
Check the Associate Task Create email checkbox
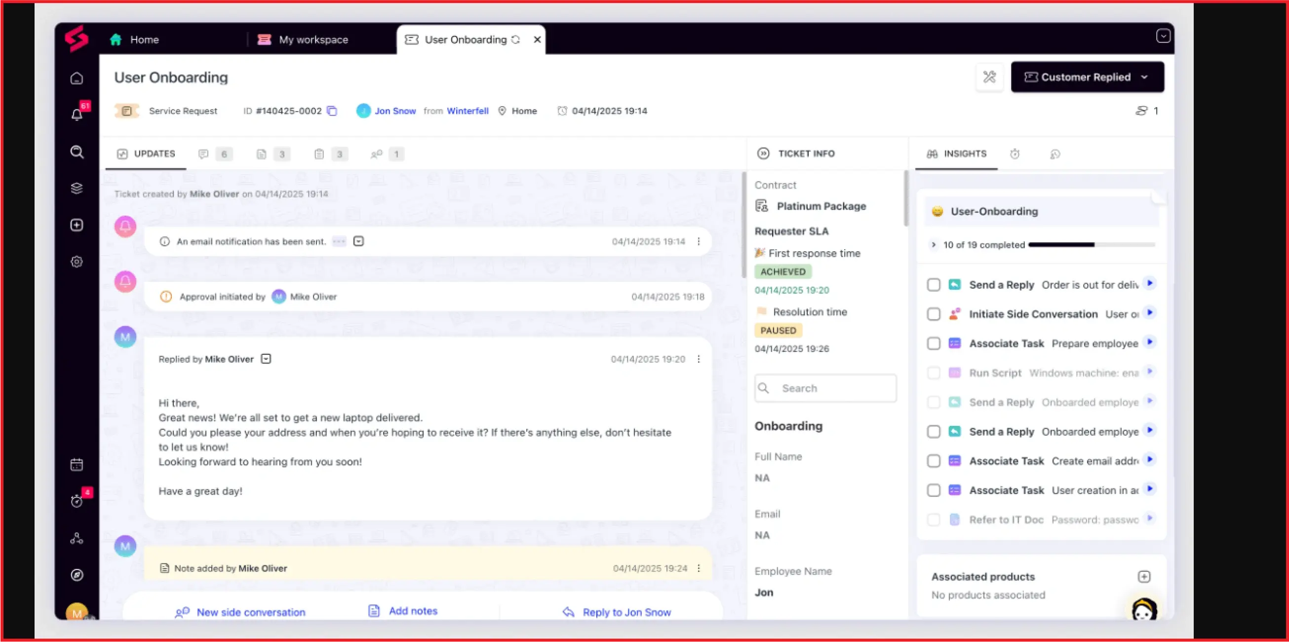[933, 460]
